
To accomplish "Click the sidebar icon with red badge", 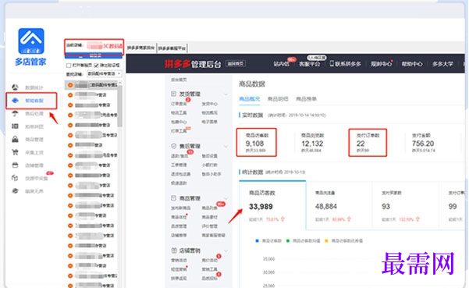I will point(15,178).
